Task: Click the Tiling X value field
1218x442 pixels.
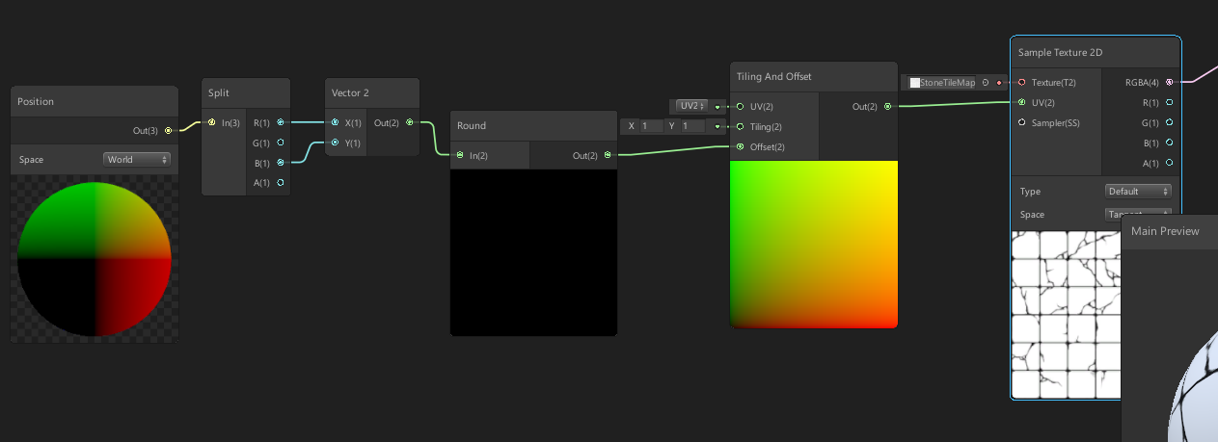Action: pos(652,126)
